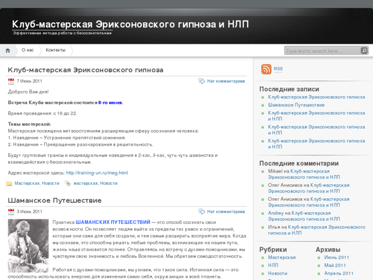
Task: Open the НЛП rubric in sidebar
Action: click(273, 265)
